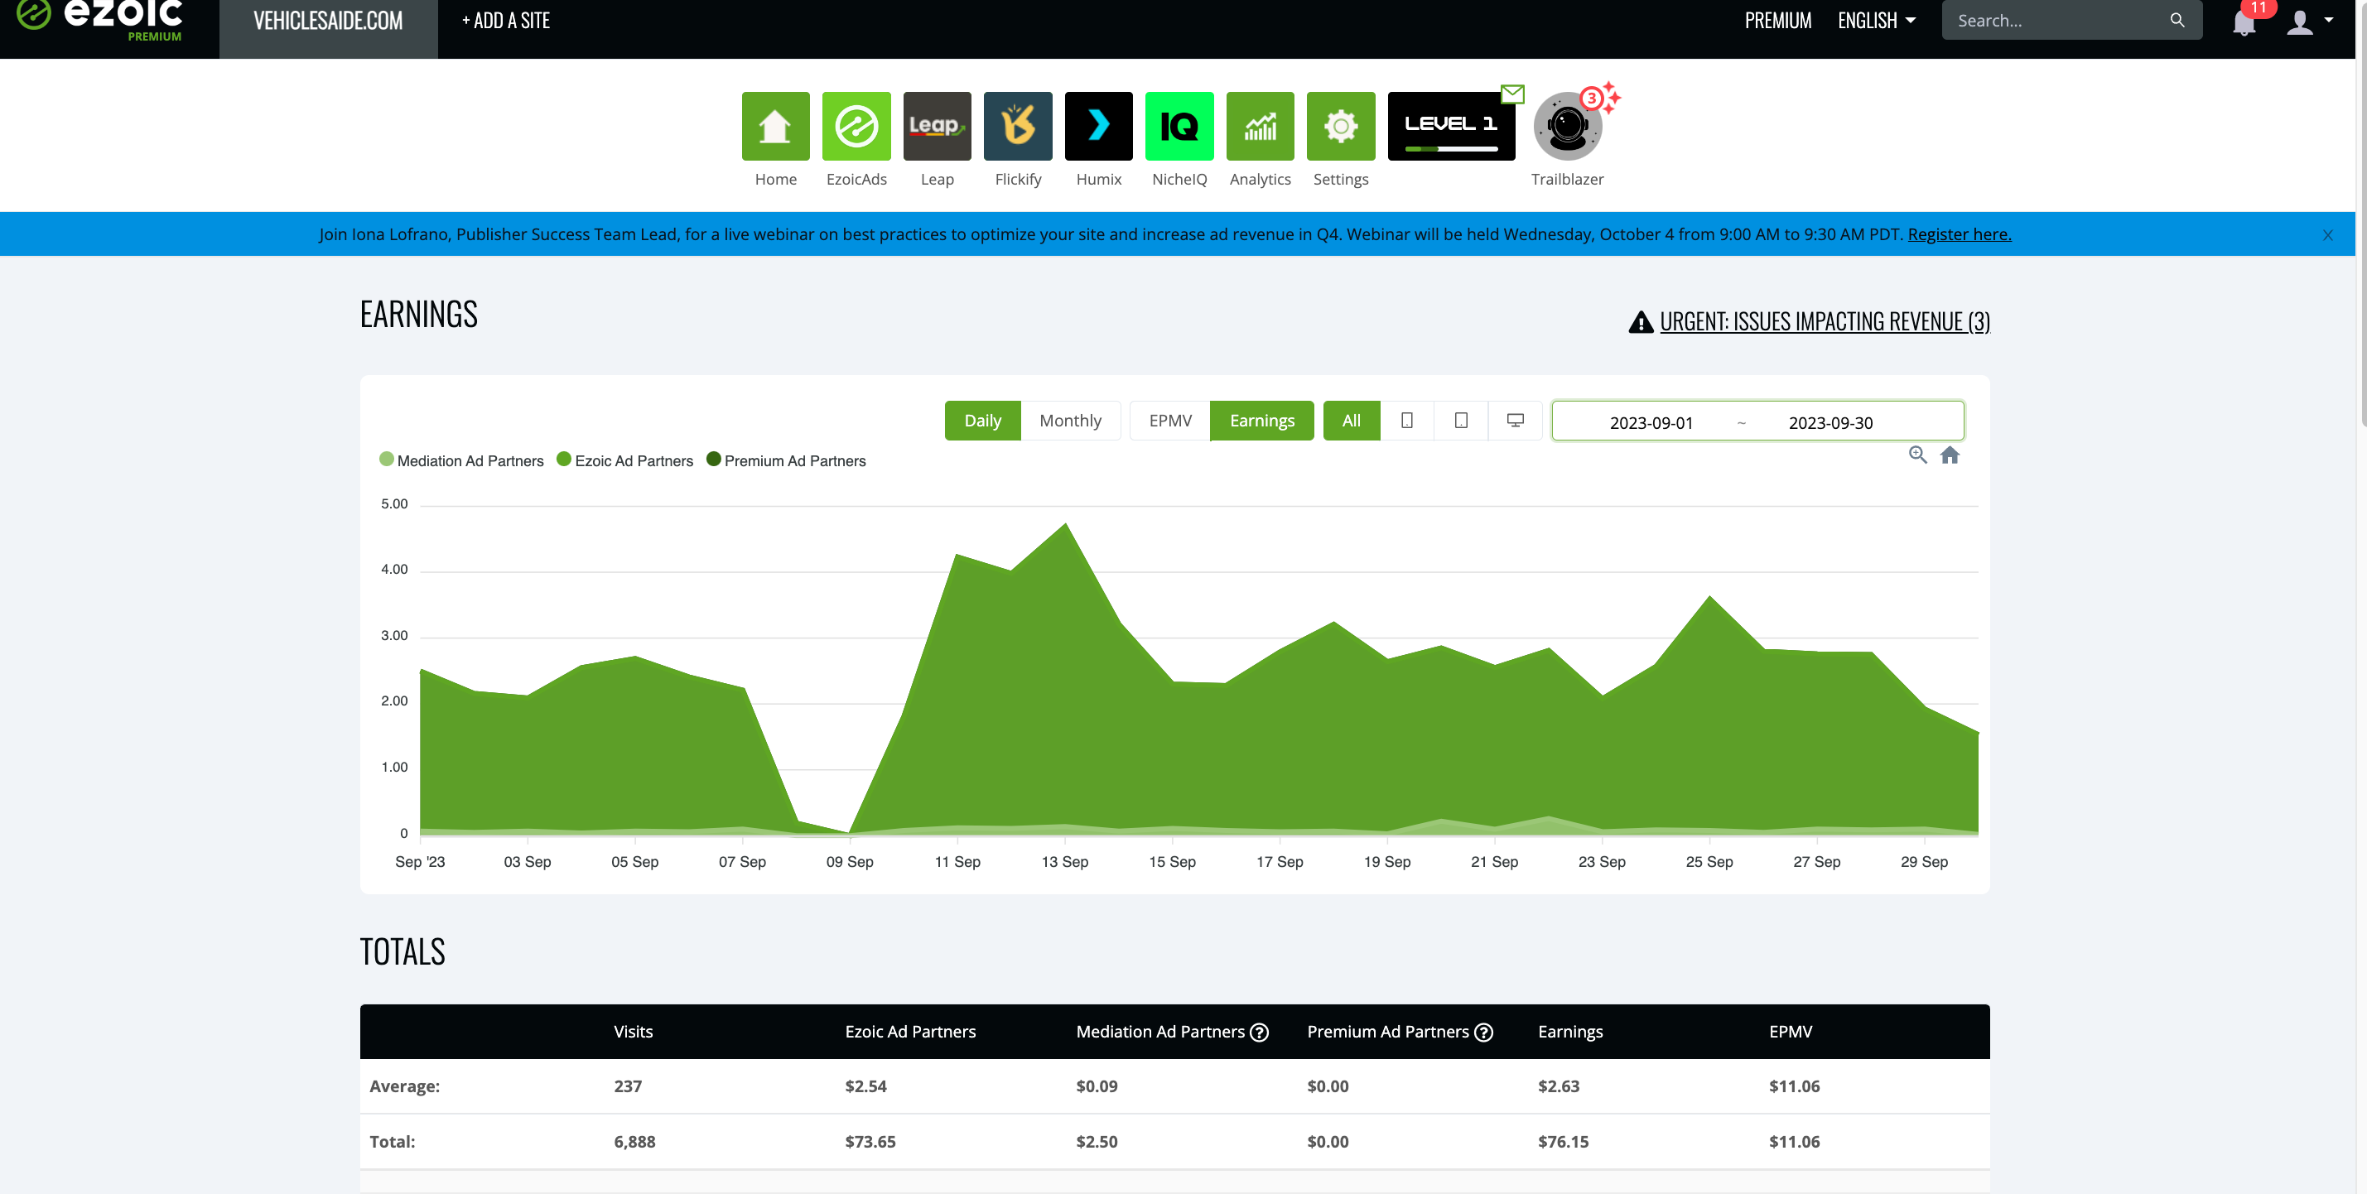Click the Level 1 badge
Screen dimensions: 2367x1194
(1451, 126)
